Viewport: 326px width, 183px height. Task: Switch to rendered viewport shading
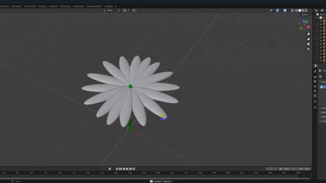[306, 10]
